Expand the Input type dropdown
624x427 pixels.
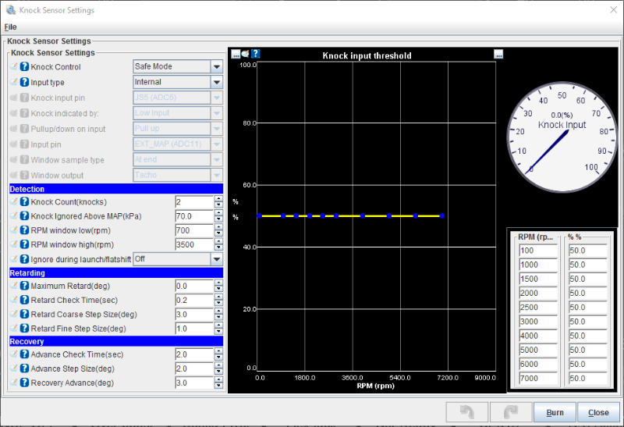(x=216, y=82)
